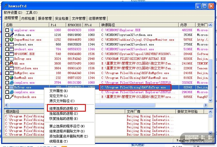Click the SuperMonitor.exe green icon

tap(12, 40)
